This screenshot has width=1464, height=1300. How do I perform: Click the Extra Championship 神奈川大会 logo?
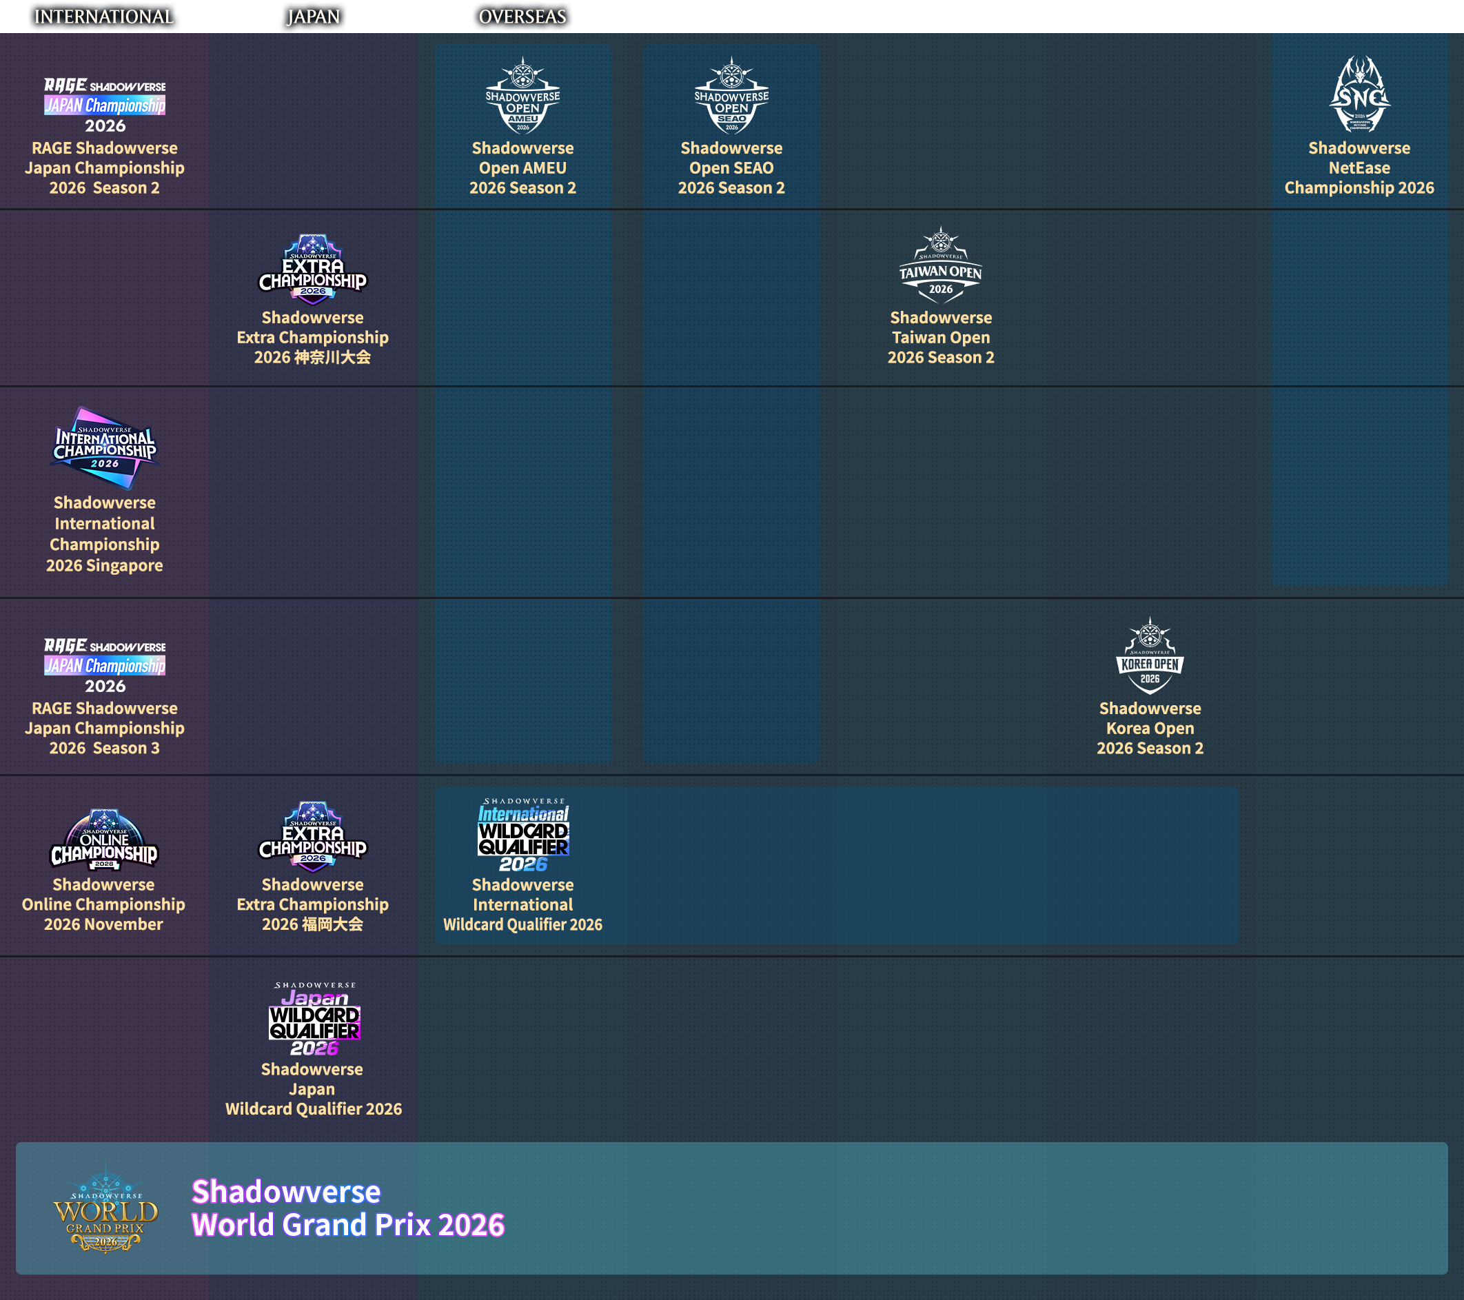313,269
